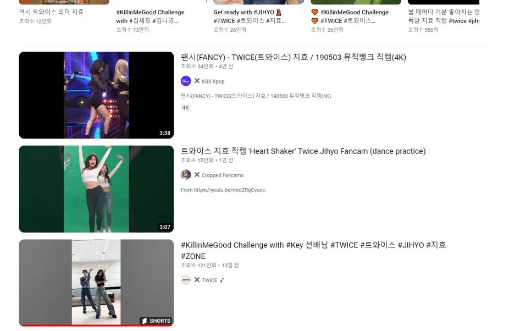Click the 조회수 15만회 • 1년 전 text
The height and width of the screenshot is (331, 531).
click(207, 160)
